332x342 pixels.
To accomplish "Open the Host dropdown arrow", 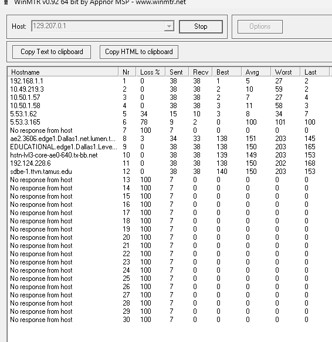I will coord(169,26).
